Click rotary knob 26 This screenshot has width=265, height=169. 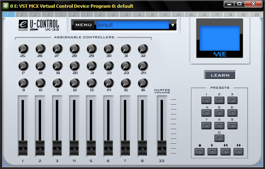tap(40, 48)
